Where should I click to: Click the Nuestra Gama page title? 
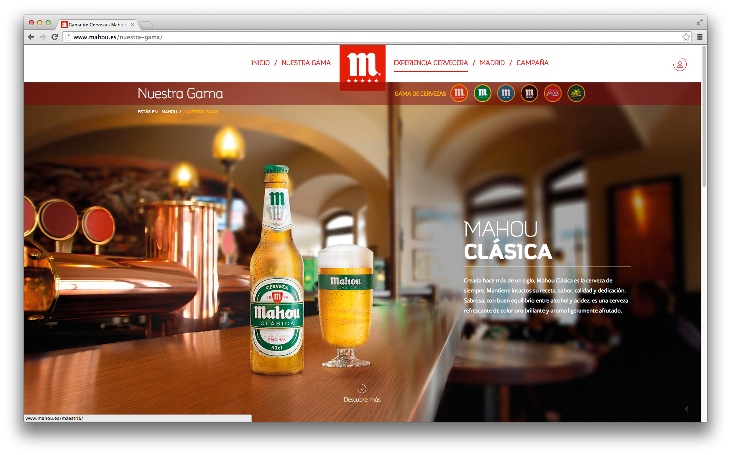coord(180,93)
